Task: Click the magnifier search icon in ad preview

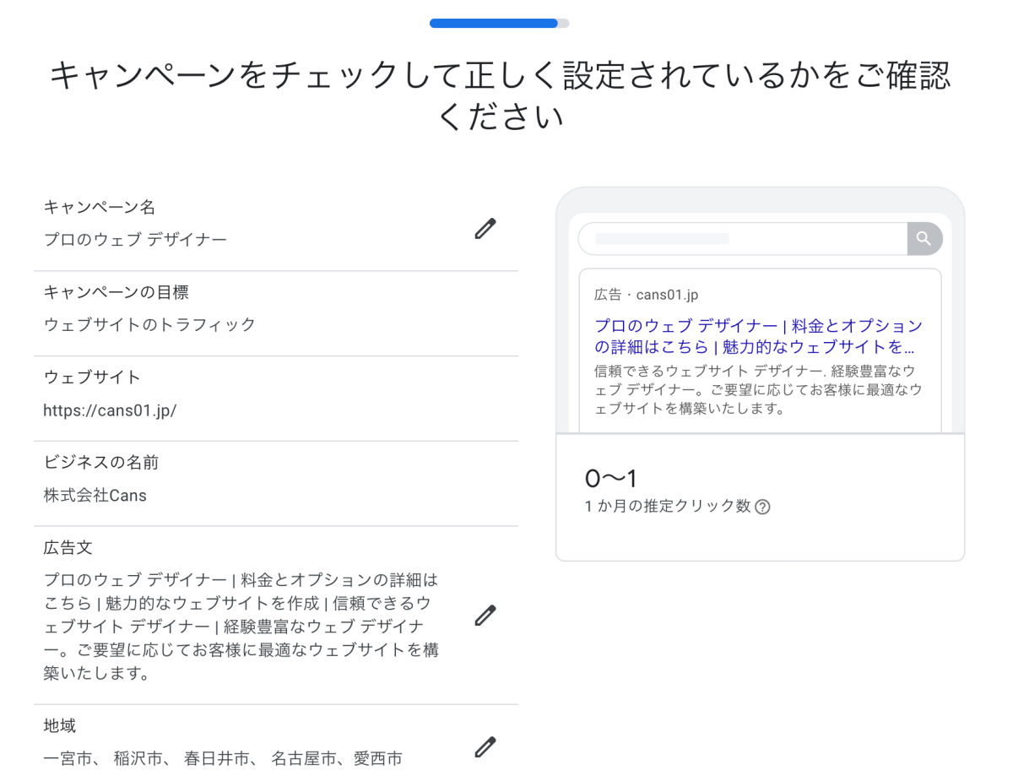Action: 924,239
